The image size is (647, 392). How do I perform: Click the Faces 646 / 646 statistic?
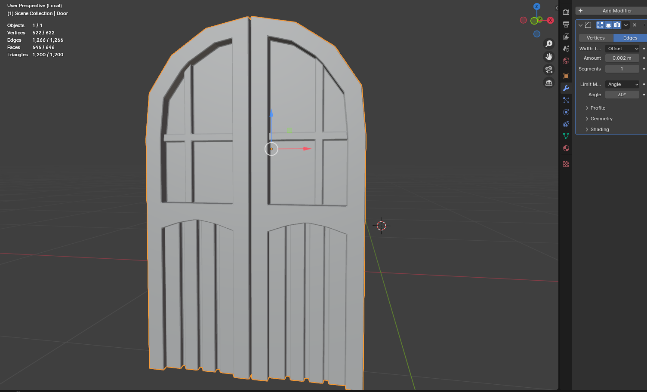tap(31, 47)
